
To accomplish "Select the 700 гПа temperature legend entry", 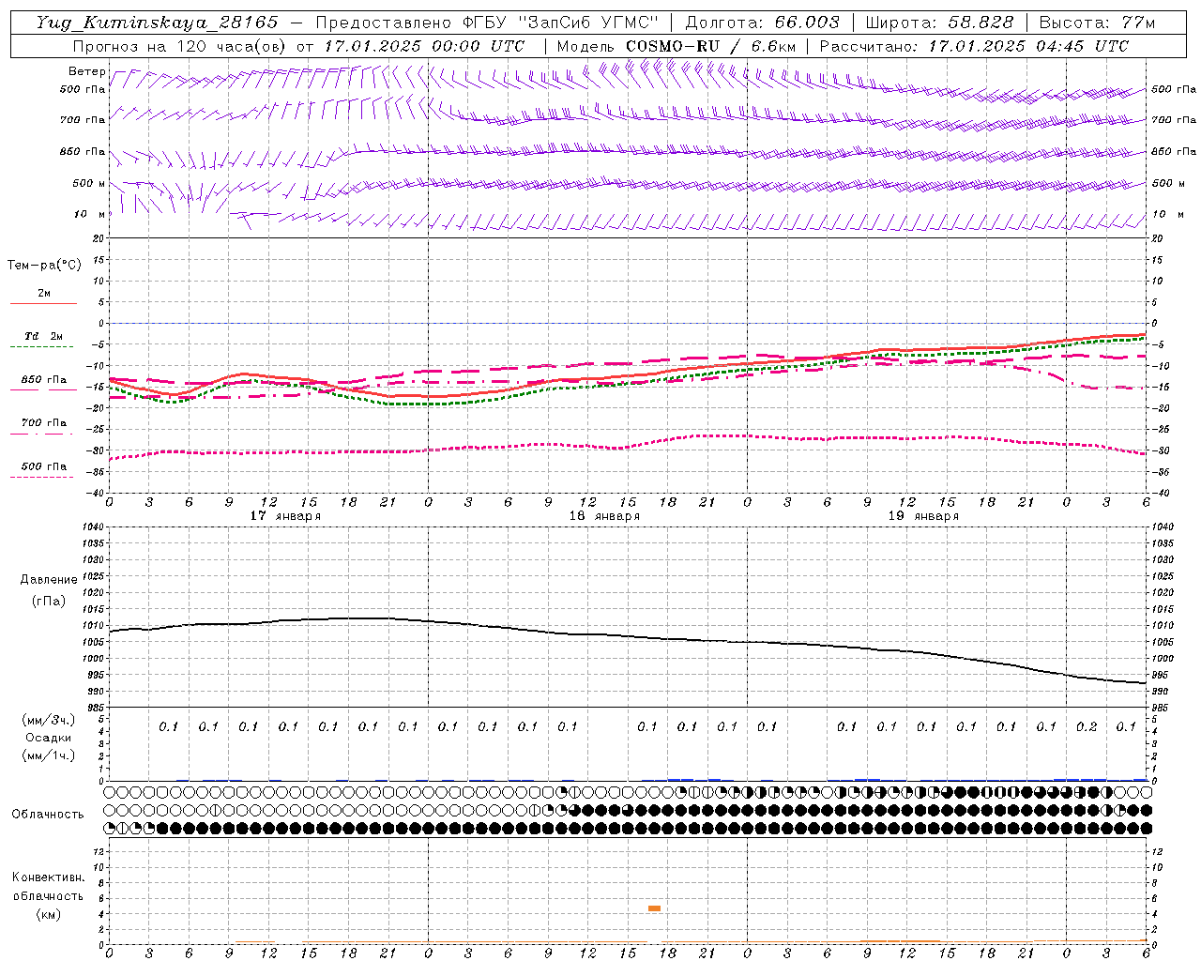I will [44, 422].
